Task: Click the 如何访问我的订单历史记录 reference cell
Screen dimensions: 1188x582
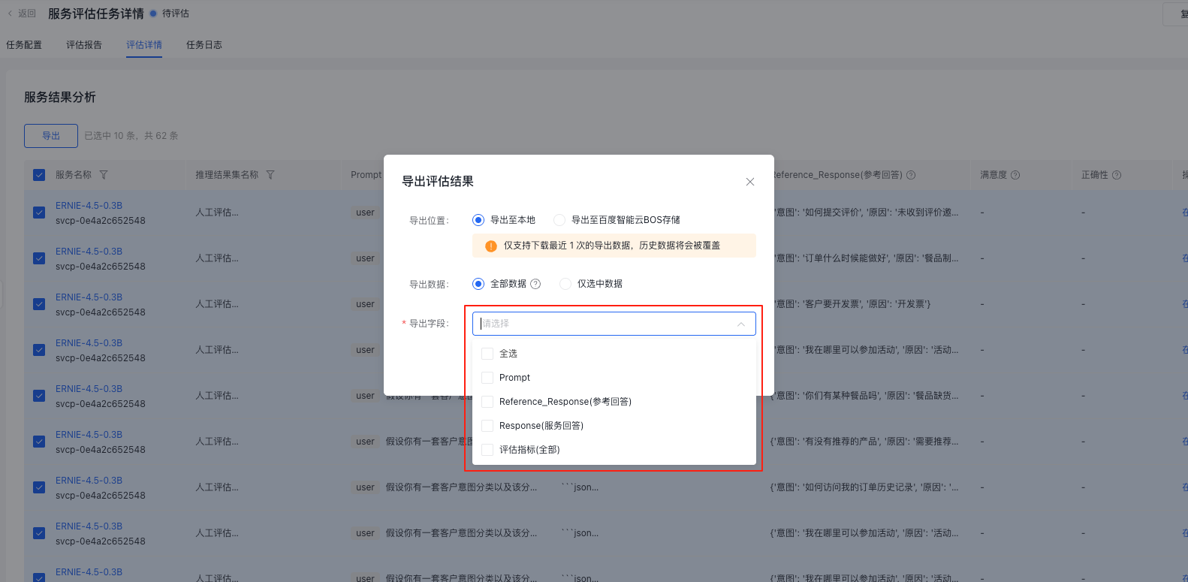Action: pos(864,487)
